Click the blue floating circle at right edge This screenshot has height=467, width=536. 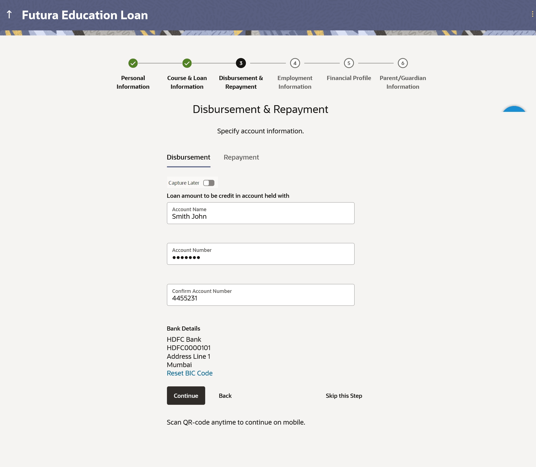[x=514, y=109]
